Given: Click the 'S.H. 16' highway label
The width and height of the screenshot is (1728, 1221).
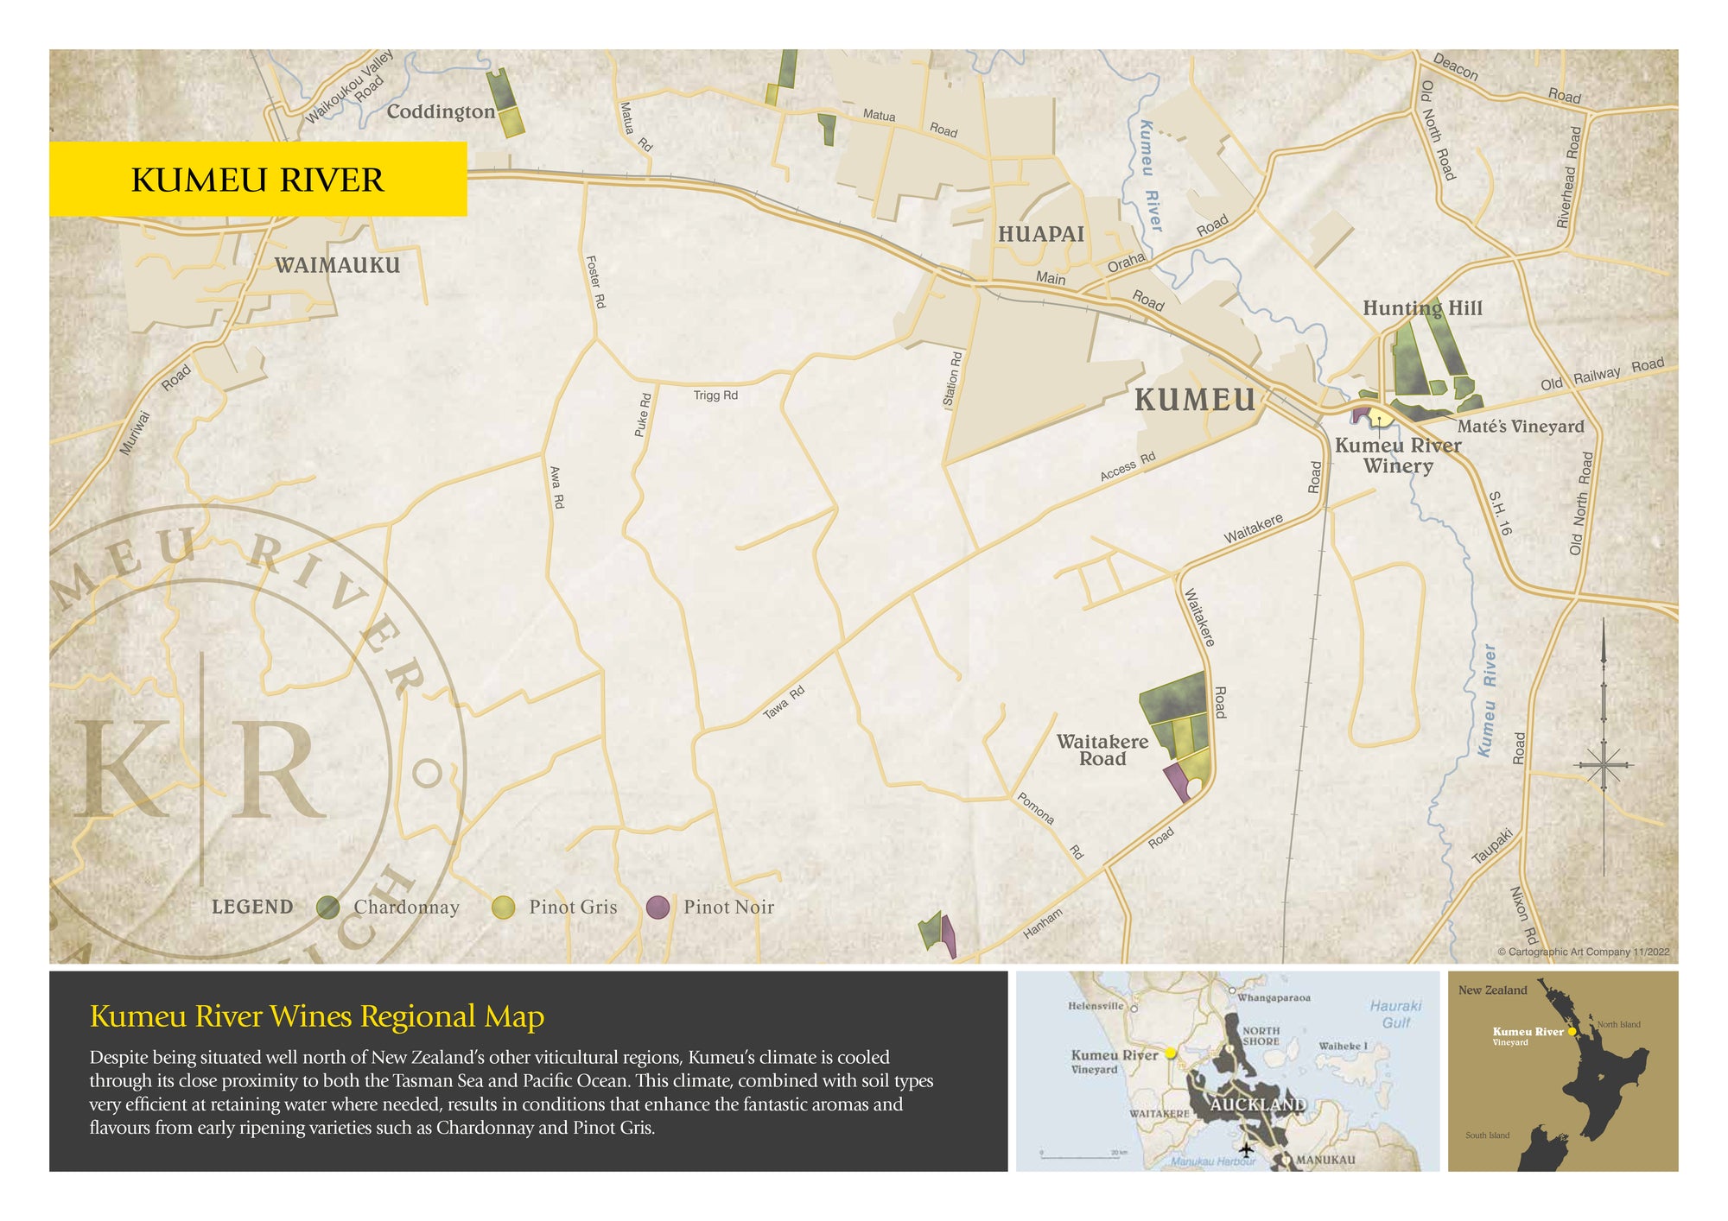Looking at the screenshot, I should click(1500, 514).
